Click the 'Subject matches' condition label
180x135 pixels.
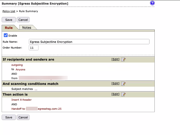[x=22, y=89]
